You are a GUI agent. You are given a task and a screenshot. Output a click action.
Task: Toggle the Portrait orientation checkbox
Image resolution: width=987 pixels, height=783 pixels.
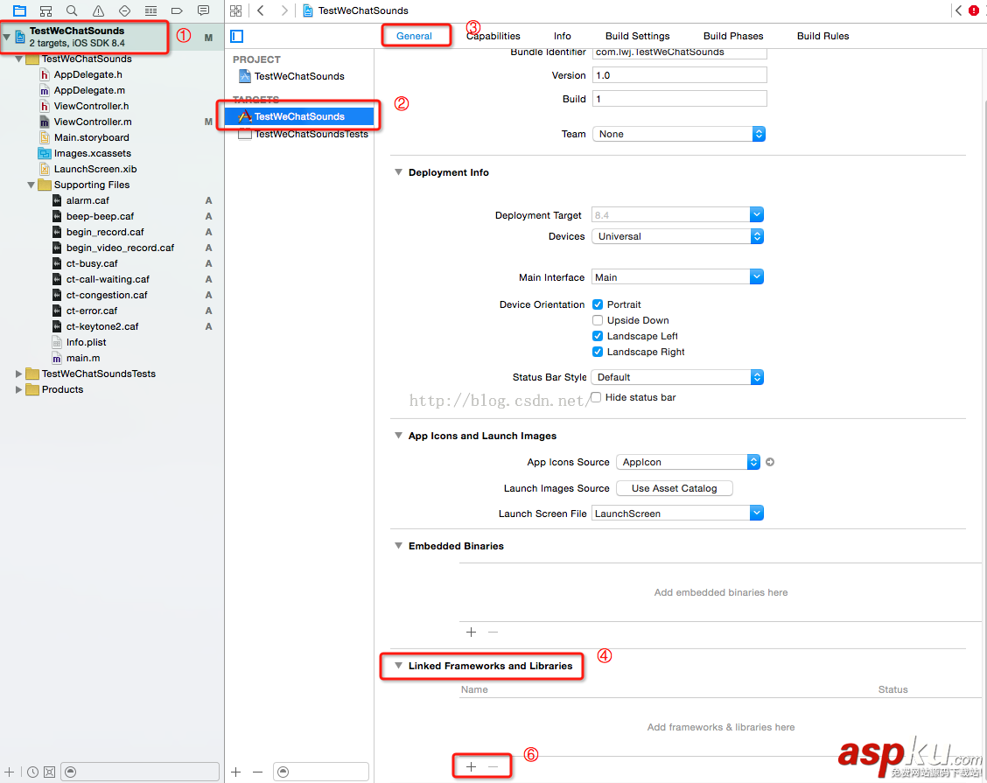598,304
